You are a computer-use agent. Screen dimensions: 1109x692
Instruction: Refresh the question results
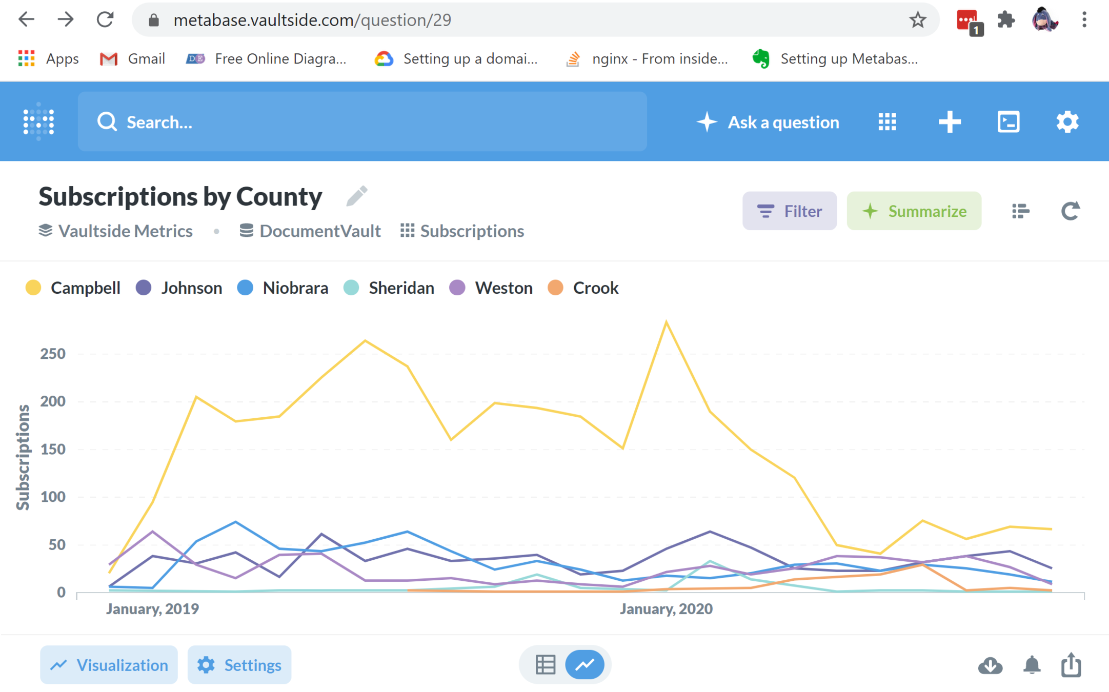point(1070,211)
